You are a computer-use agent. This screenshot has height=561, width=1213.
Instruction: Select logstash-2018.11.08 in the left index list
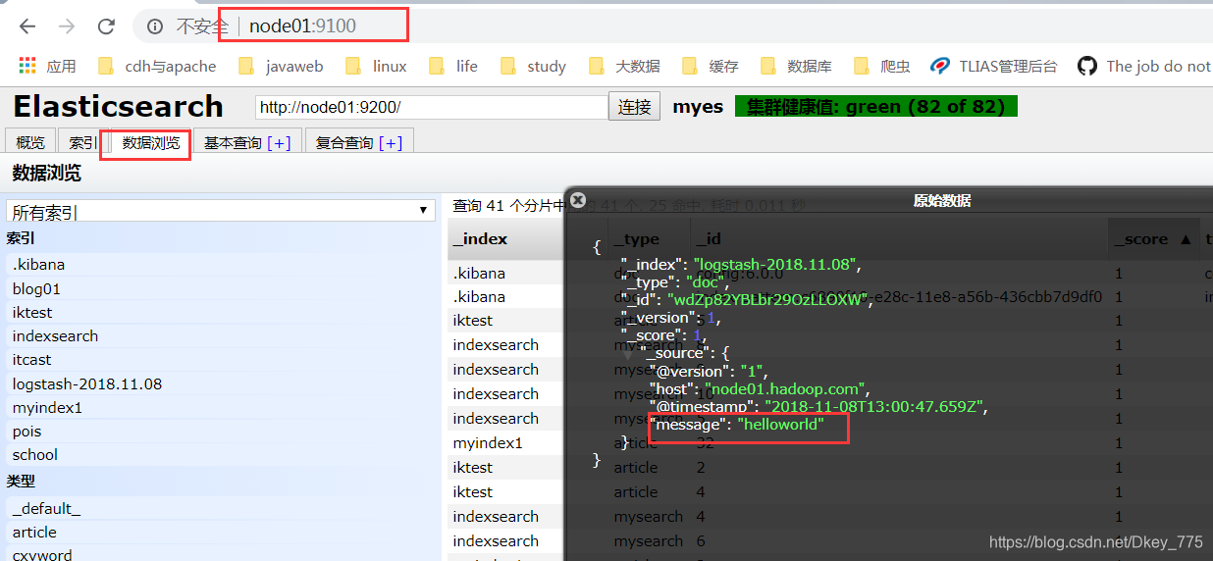pyautogui.click(x=221, y=383)
